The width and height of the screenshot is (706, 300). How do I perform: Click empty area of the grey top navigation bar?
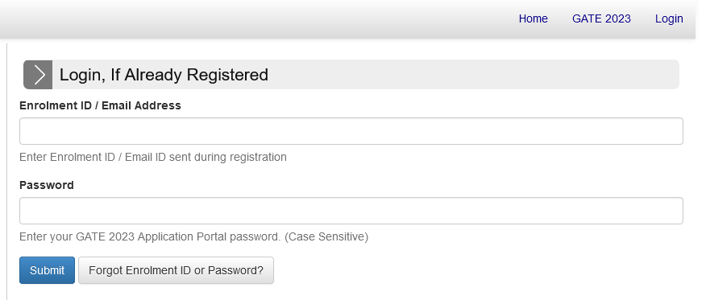[x=252, y=18]
